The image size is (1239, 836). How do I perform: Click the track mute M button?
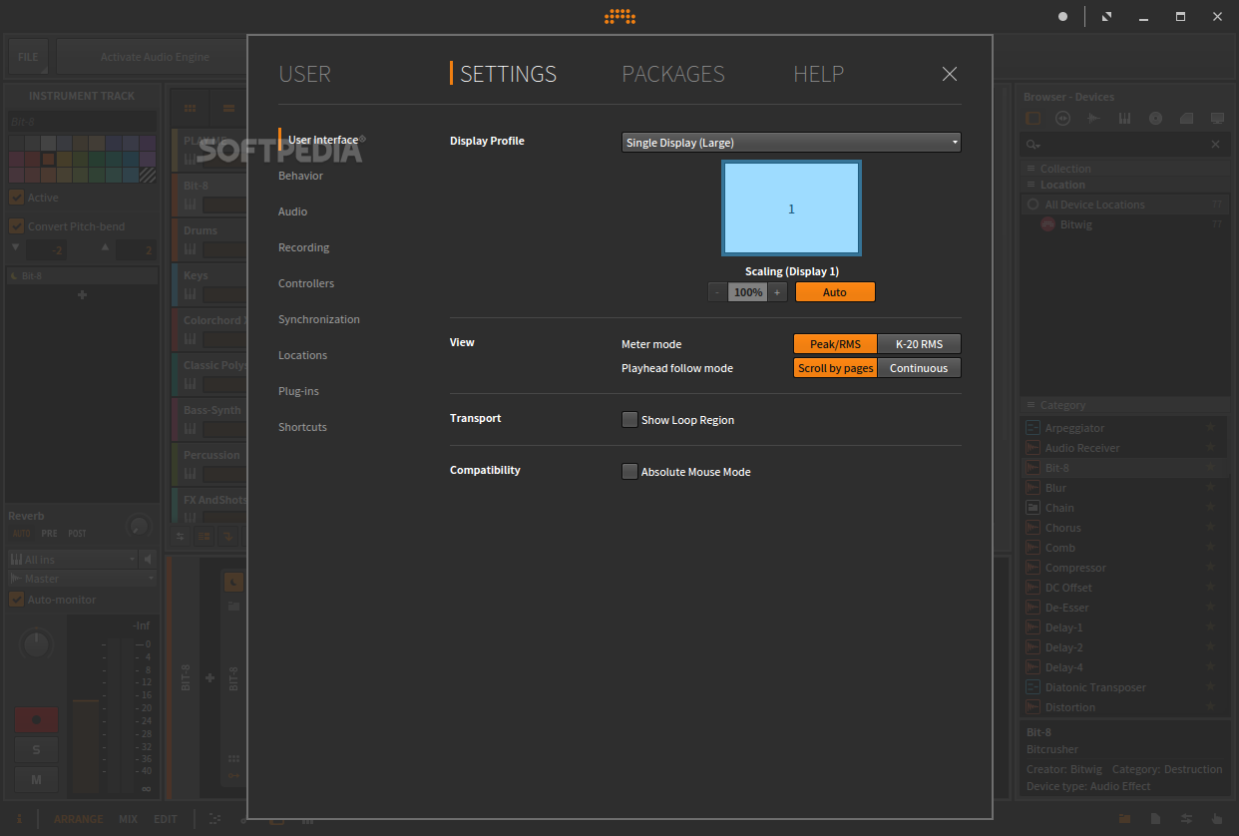pyautogui.click(x=36, y=779)
